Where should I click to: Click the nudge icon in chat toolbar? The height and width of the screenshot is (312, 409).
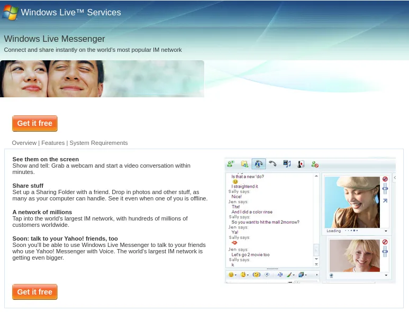[x=257, y=275]
